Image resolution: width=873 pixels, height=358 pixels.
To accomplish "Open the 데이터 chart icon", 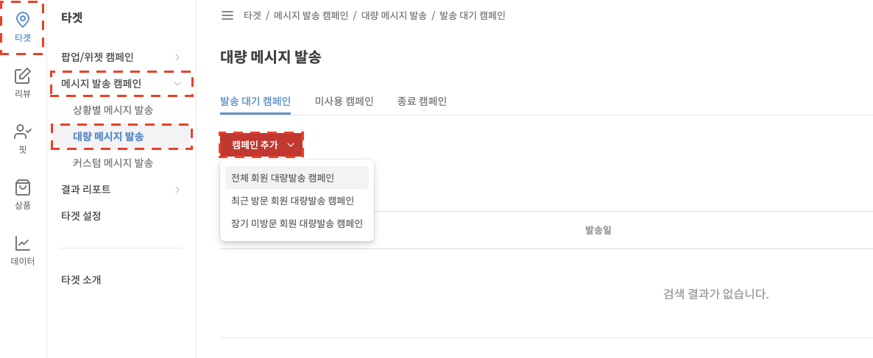I will [23, 243].
